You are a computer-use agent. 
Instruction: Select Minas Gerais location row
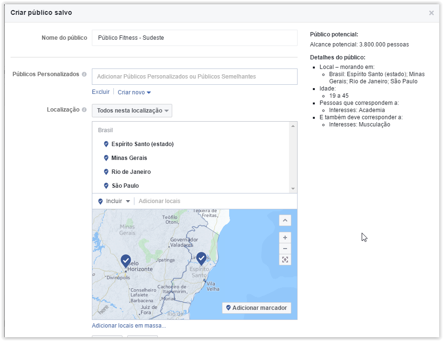pos(191,158)
